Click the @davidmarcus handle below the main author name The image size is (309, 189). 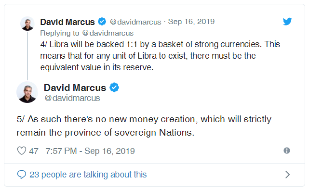[72, 98]
